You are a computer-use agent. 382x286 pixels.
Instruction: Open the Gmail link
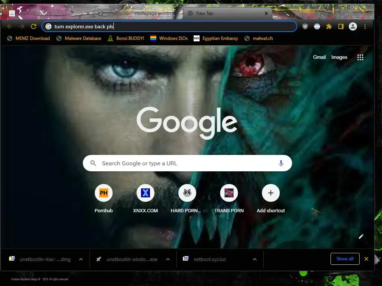pyautogui.click(x=319, y=57)
